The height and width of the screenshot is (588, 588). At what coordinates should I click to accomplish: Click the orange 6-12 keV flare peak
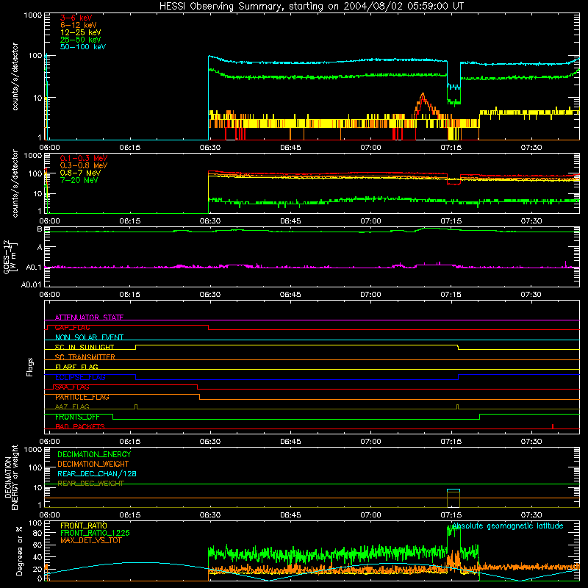tap(423, 94)
